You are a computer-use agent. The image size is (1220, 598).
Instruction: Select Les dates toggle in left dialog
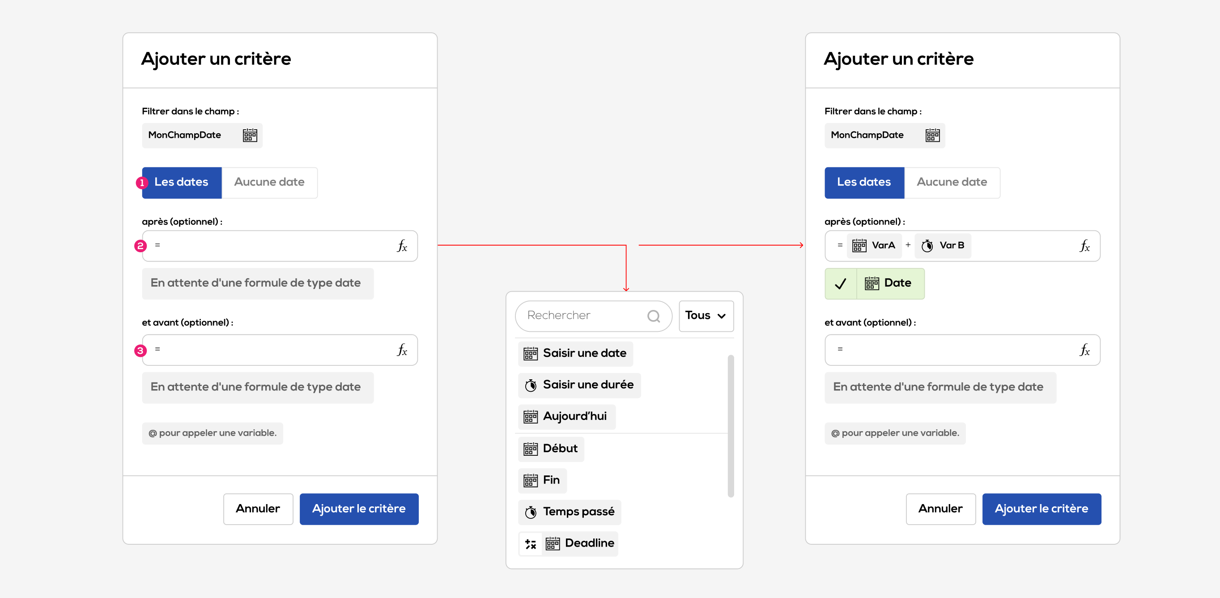182,182
